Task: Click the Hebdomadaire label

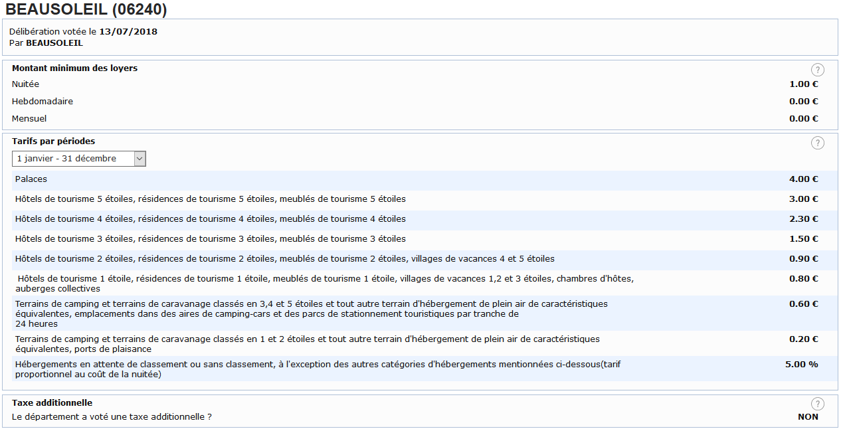Action: pyautogui.click(x=43, y=102)
